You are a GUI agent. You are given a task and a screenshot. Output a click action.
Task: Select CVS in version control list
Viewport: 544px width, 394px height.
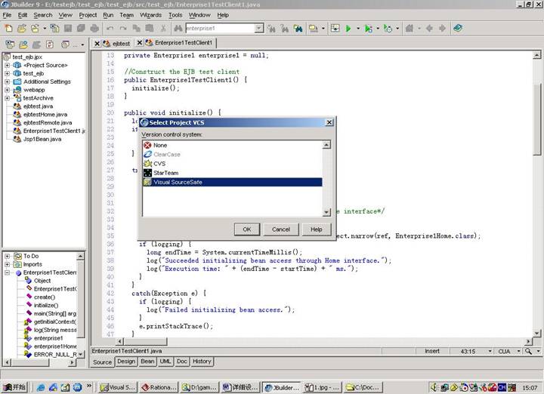tap(233, 164)
